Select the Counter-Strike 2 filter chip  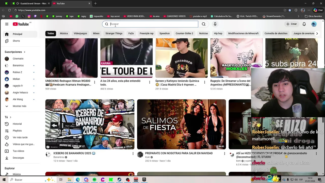pyautogui.click(x=184, y=33)
